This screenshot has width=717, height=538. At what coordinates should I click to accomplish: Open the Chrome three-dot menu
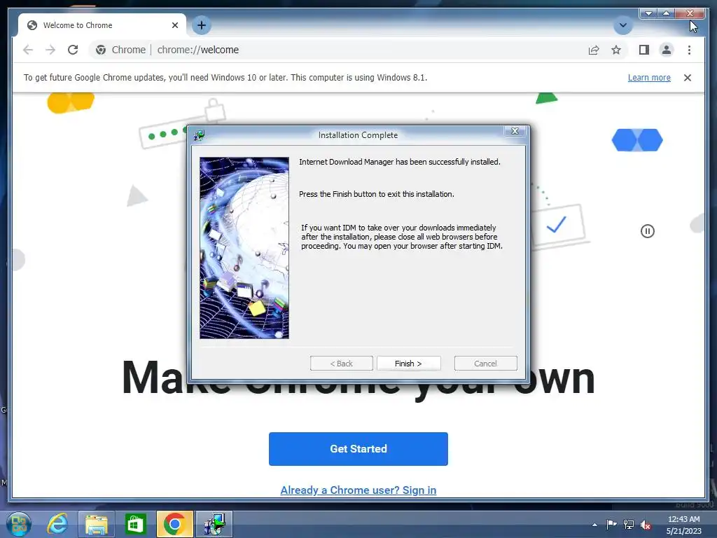click(x=689, y=50)
